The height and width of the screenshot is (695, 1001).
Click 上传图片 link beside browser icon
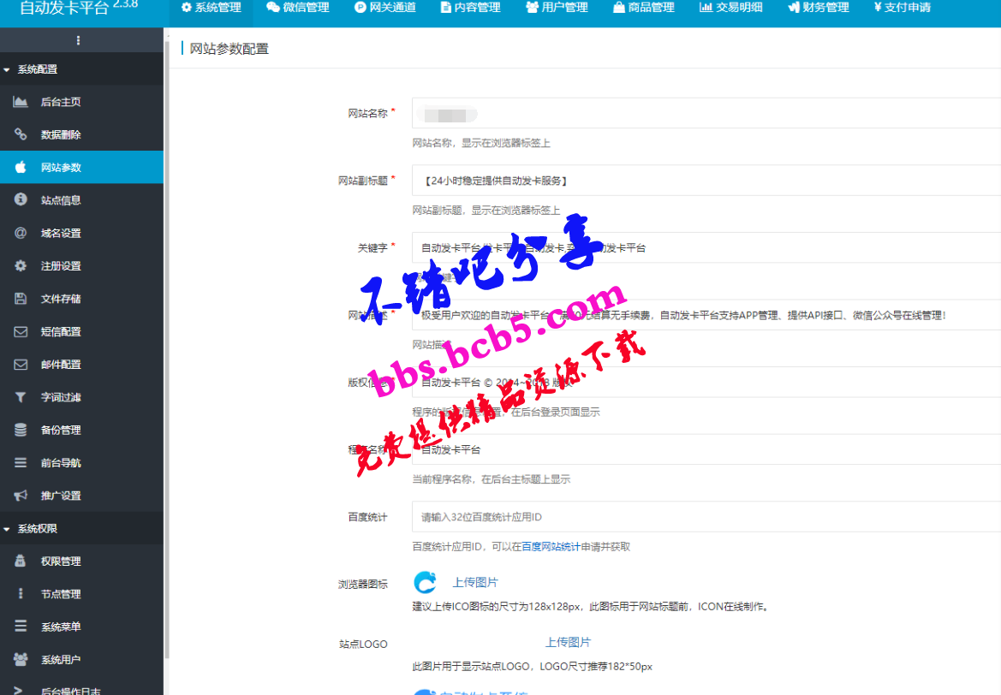point(475,582)
